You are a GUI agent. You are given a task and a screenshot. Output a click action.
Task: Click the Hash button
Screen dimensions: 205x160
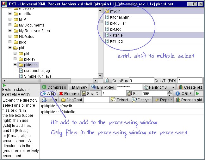(x=49, y=100)
